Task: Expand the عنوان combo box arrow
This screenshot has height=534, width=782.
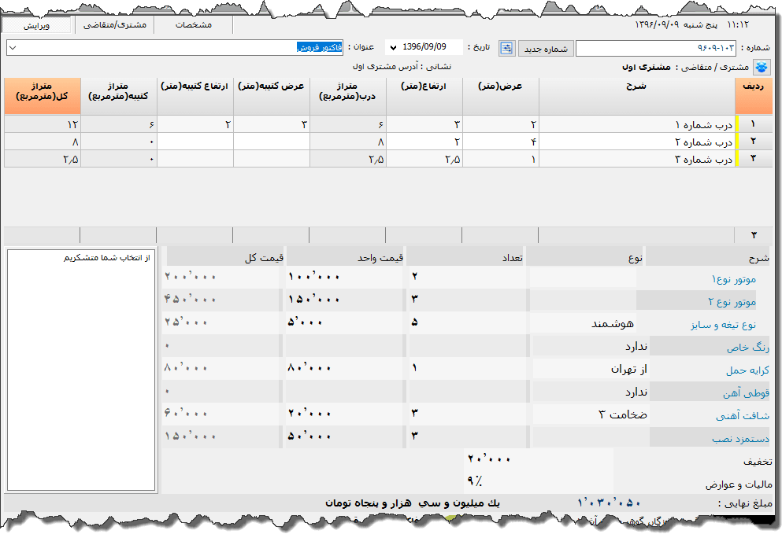Action: [x=12, y=48]
